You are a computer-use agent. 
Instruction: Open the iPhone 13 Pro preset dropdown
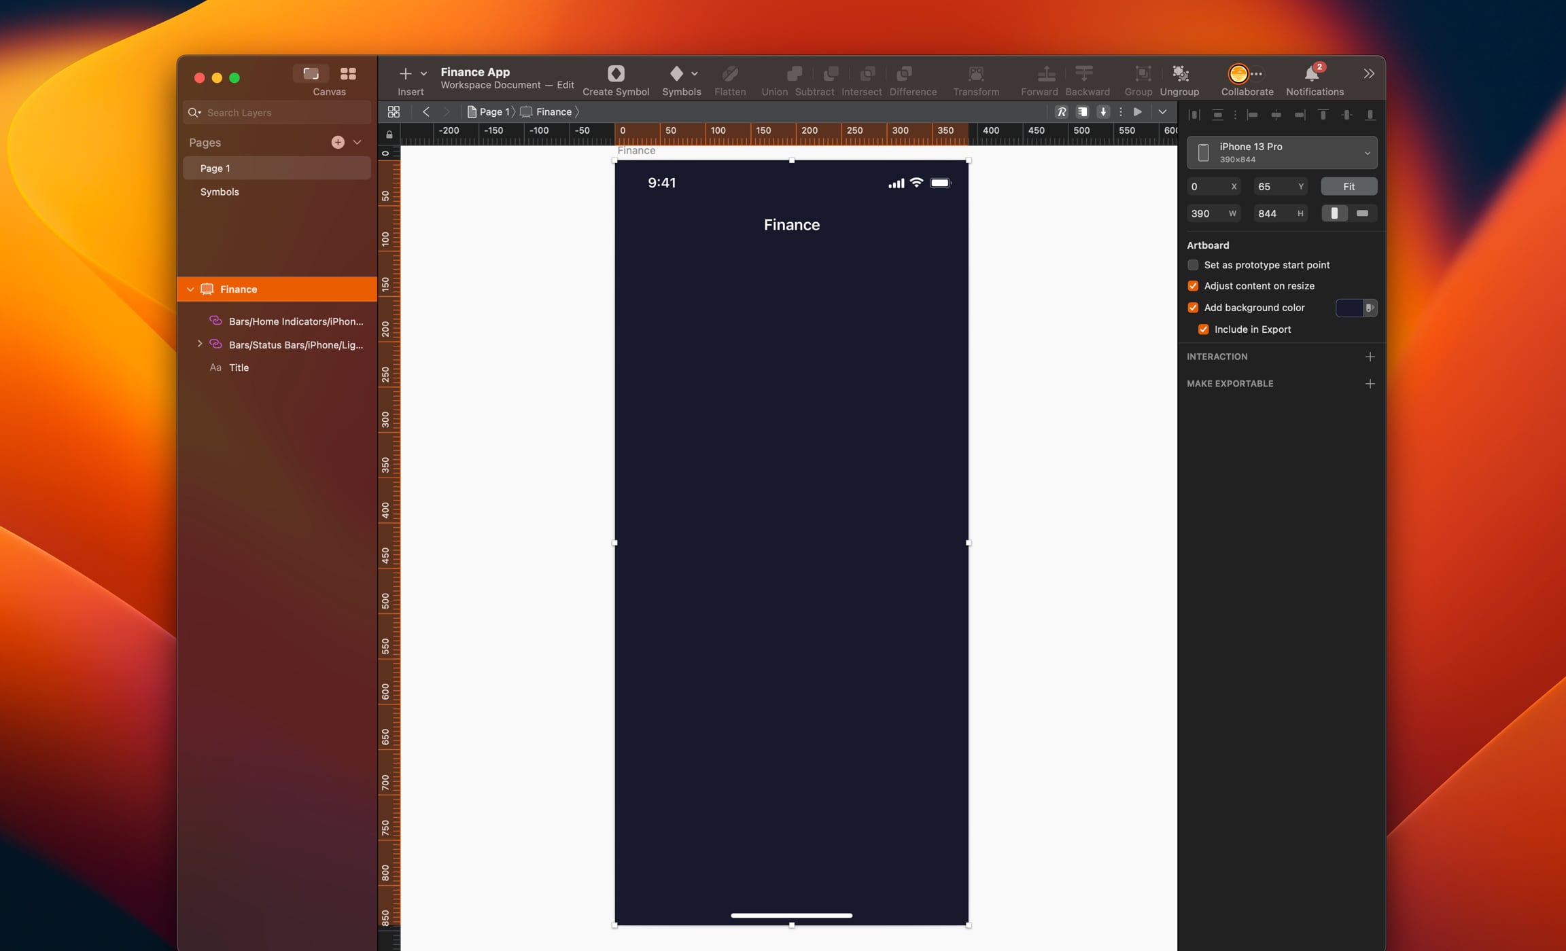click(x=1281, y=152)
